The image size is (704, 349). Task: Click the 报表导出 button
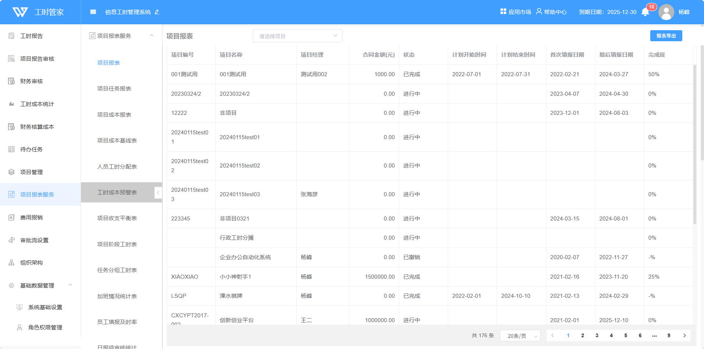[x=666, y=36]
